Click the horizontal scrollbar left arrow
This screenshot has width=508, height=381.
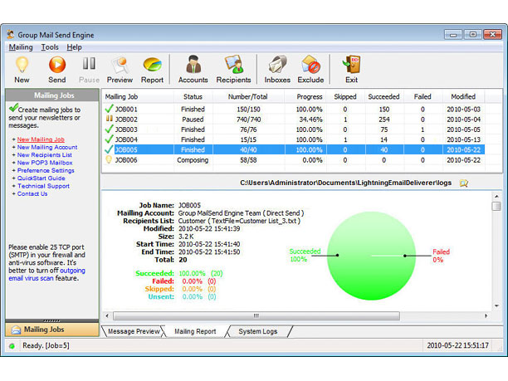tap(107, 315)
